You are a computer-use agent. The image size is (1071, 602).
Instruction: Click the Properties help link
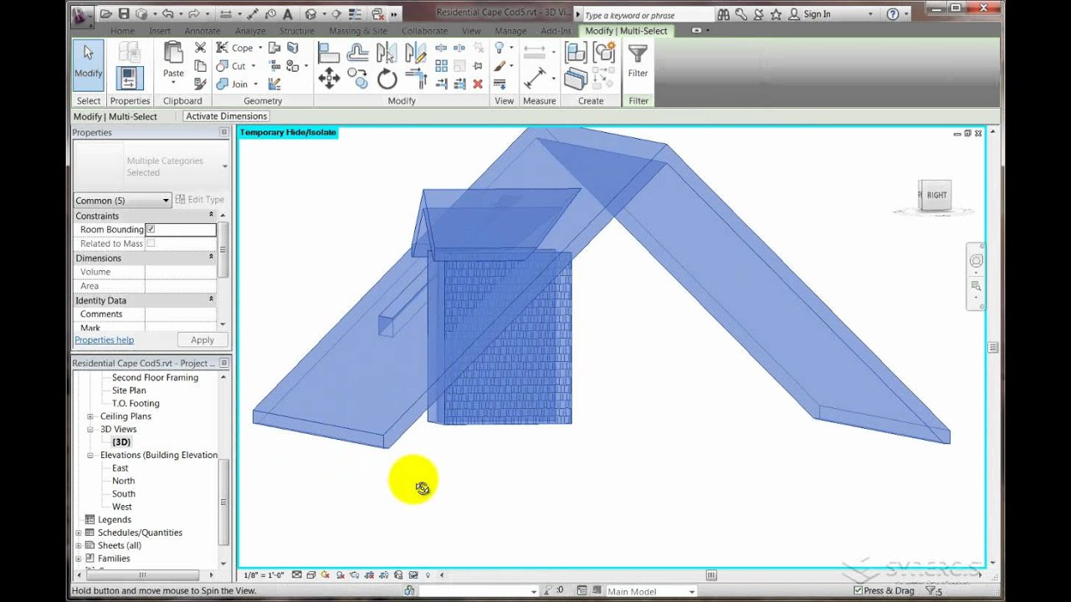coord(104,339)
